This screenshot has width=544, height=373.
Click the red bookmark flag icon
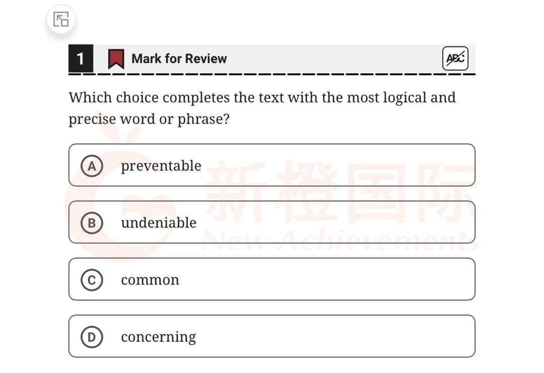pos(116,59)
